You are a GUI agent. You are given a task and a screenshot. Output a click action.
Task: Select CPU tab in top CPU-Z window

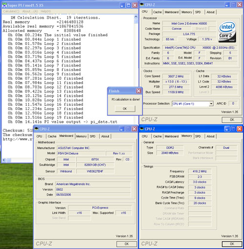point(144,12)
